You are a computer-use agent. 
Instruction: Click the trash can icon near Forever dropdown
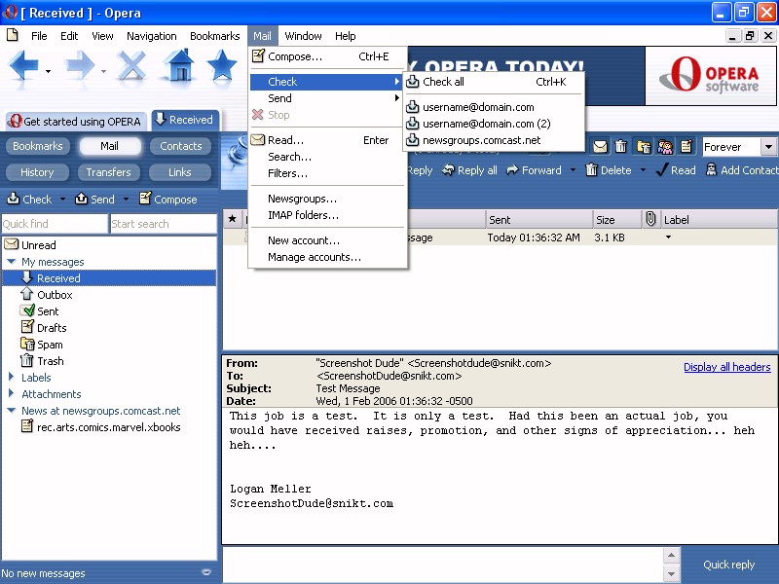[621, 147]
